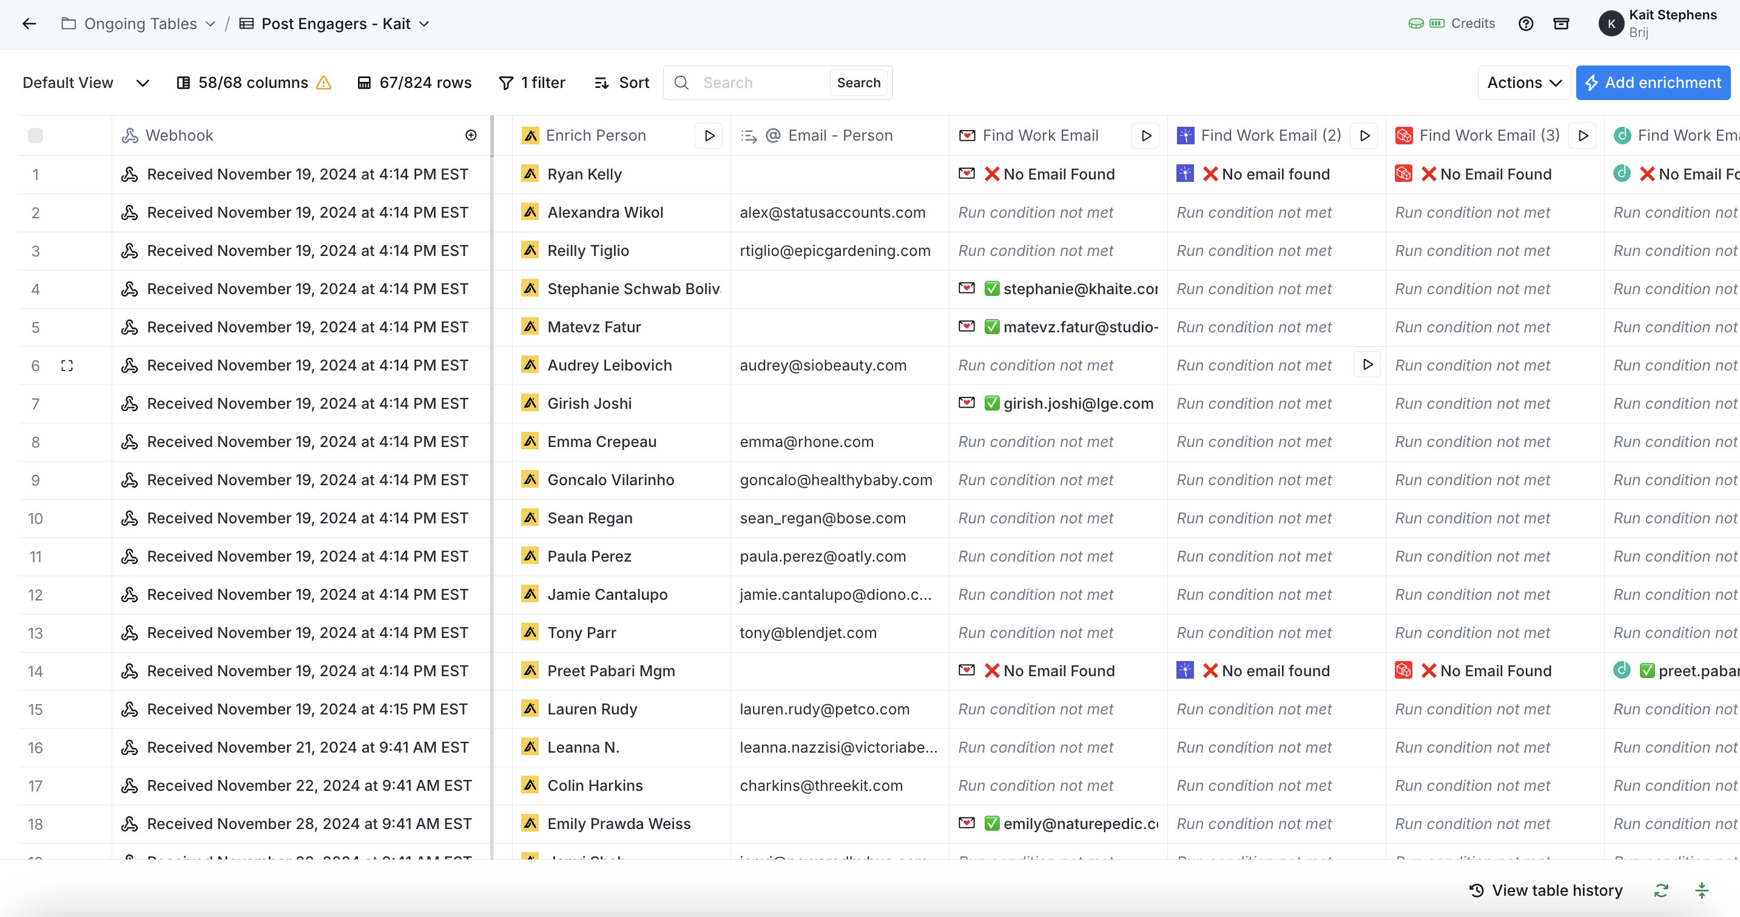Click Ryan Kelly enrich icon

pyautogui.click(x=530, y=174)
